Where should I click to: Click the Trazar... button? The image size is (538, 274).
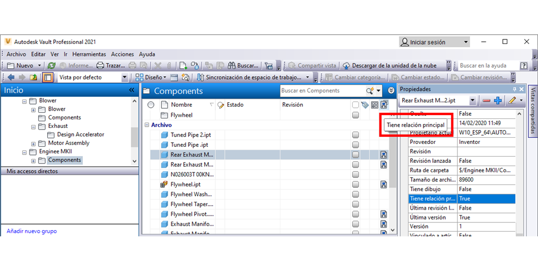(111, 66)
